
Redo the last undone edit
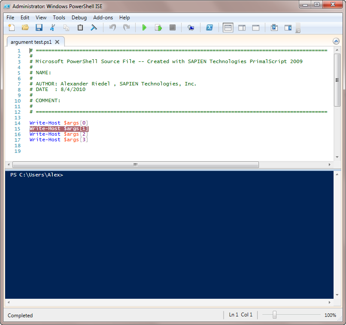126,27
